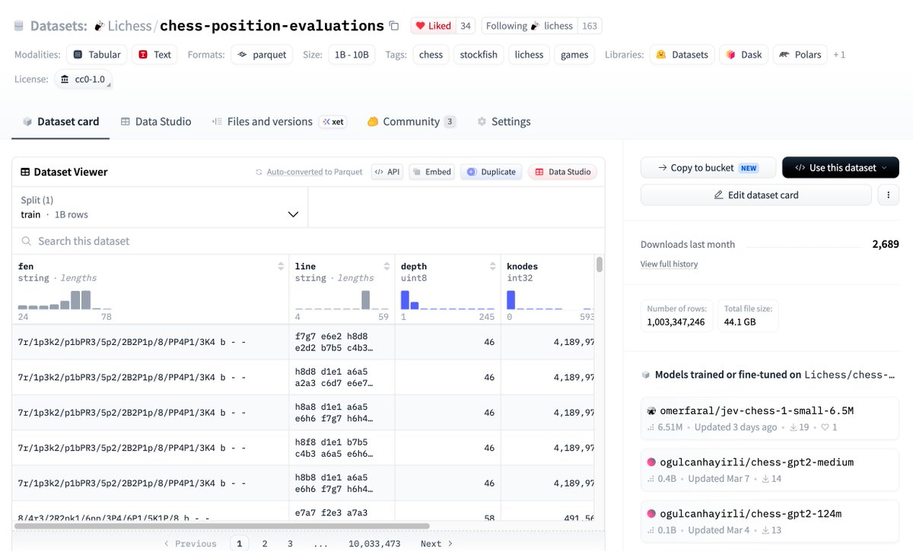Image resolution: width=913 pixels, height=551 pixels.
Task: Copy the dataset name with the copy icon
Action: pos(393,26)
